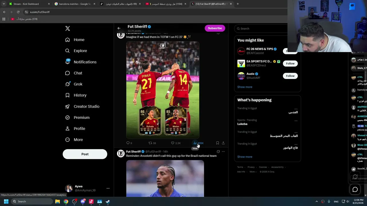Open the Windows Start menu
This screenshot has height=206, width=367.
[6, 201]
